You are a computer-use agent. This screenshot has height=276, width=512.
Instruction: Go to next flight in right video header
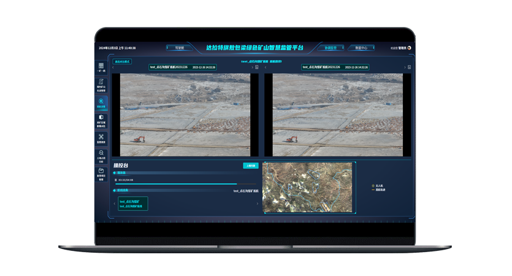point(405,67)
